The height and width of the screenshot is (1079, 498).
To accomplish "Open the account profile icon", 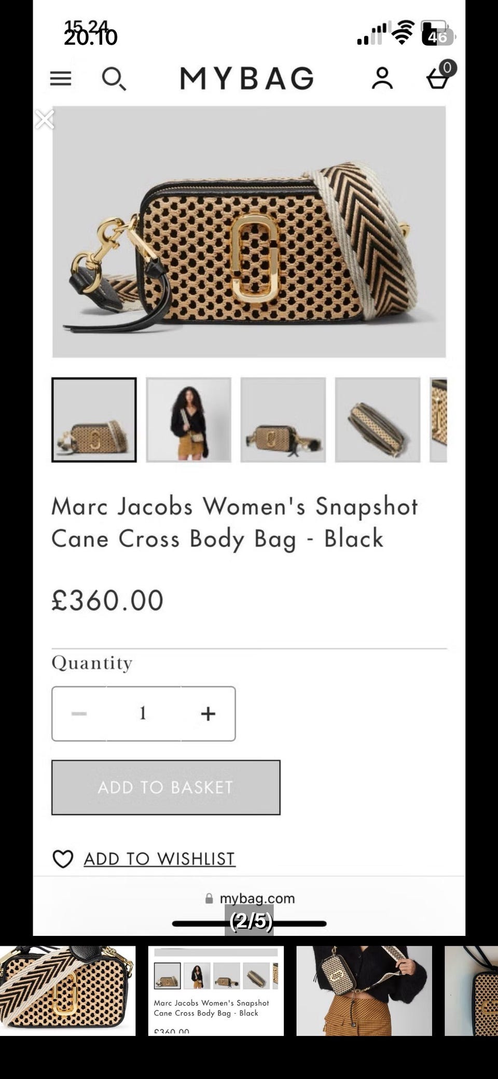I will 382,78.
